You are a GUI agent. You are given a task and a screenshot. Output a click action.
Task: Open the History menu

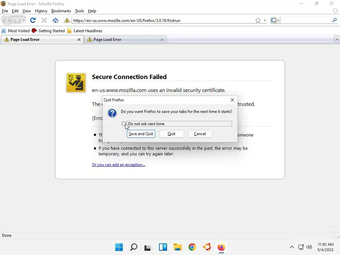coord(41,11)
